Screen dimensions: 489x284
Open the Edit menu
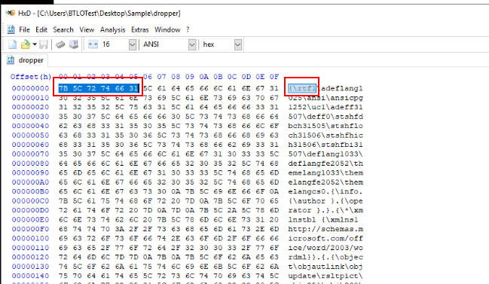tap(41, 29)
